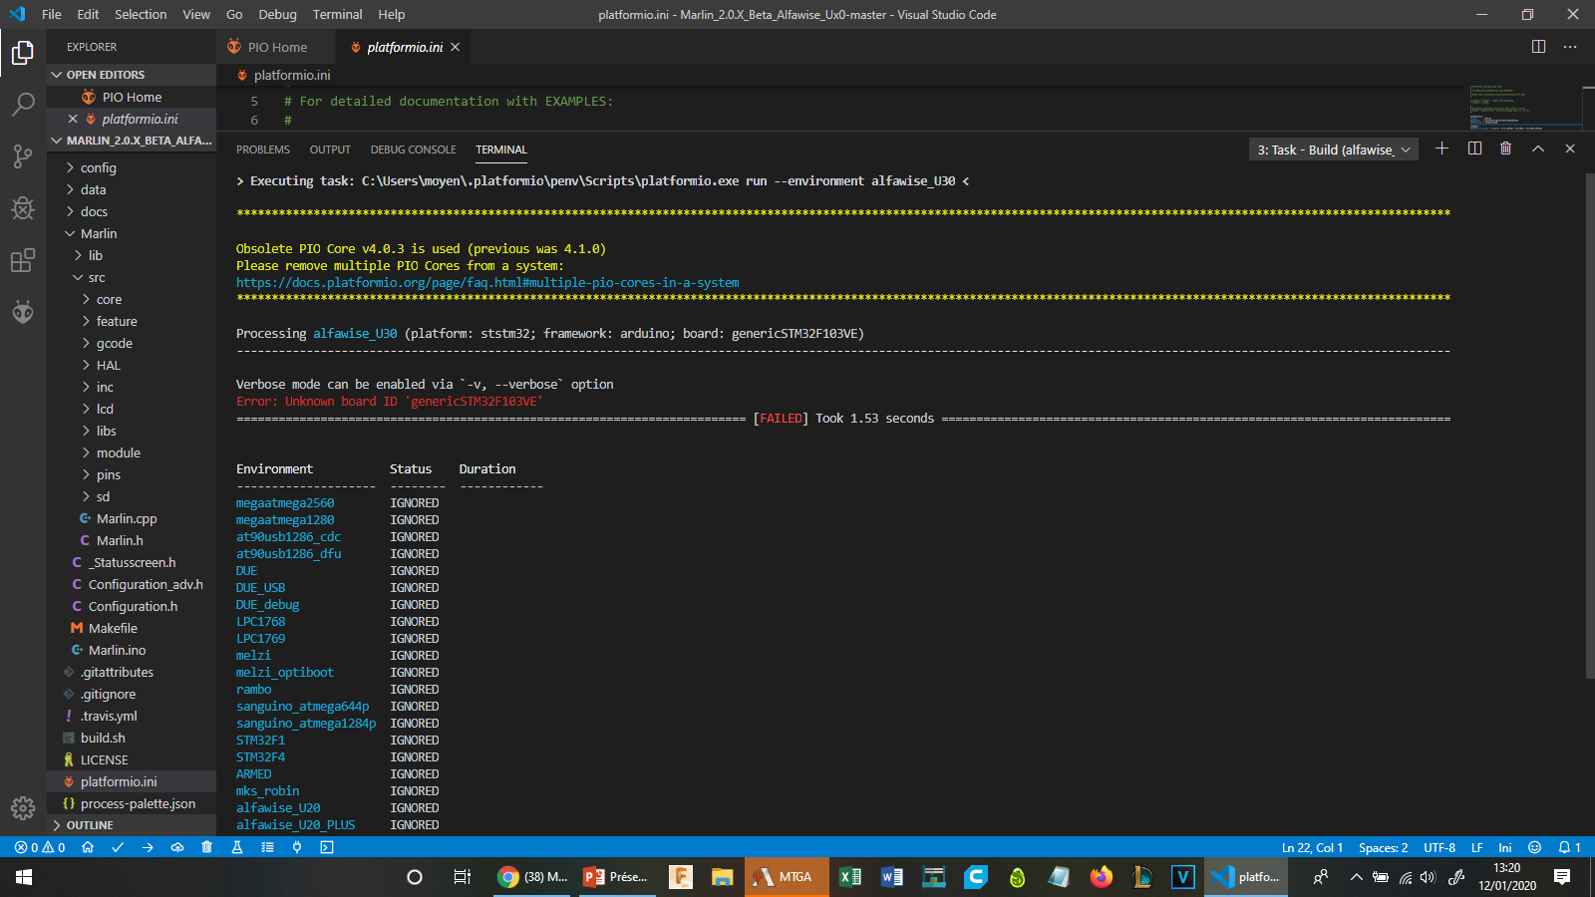Open the docs.platformio.org FAQ link in terminal
Image resolution: width=1595 pixels, height=897 pixels.
point(487,283)
